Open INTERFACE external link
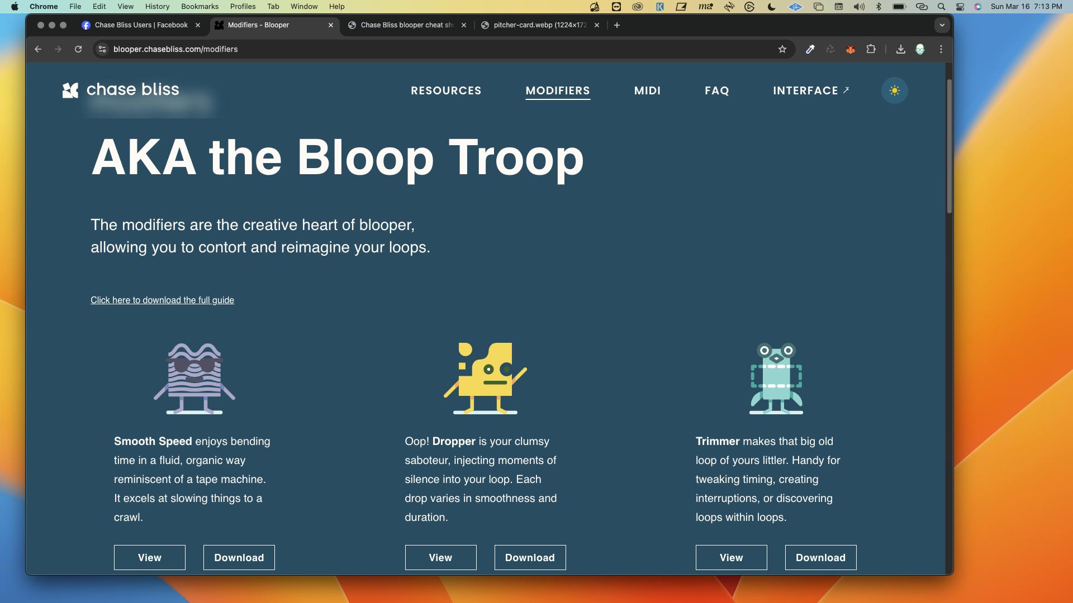 pos(811,90)
